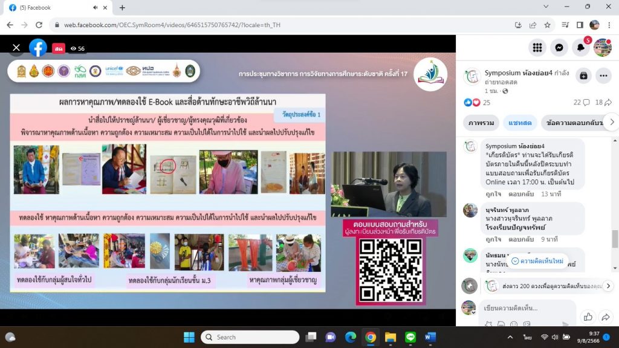Click the address bar URL
Image resolution: width=619 pixels, height=348 pixels.
coord(172,25)
